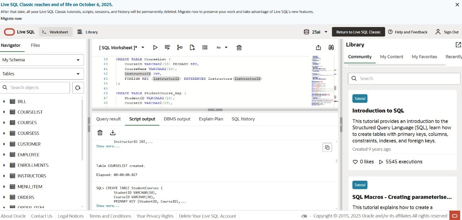The image size is (462, 220).
Task: Open the SQL Worksheet name dropdown
Action: click(143, 47)
